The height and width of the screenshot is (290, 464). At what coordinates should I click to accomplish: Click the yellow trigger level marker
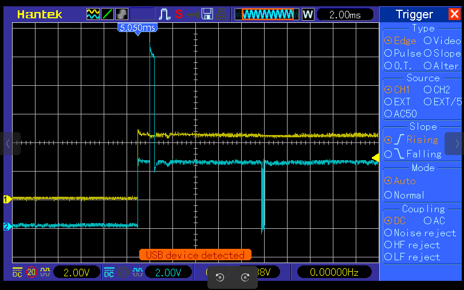[375, 157]
